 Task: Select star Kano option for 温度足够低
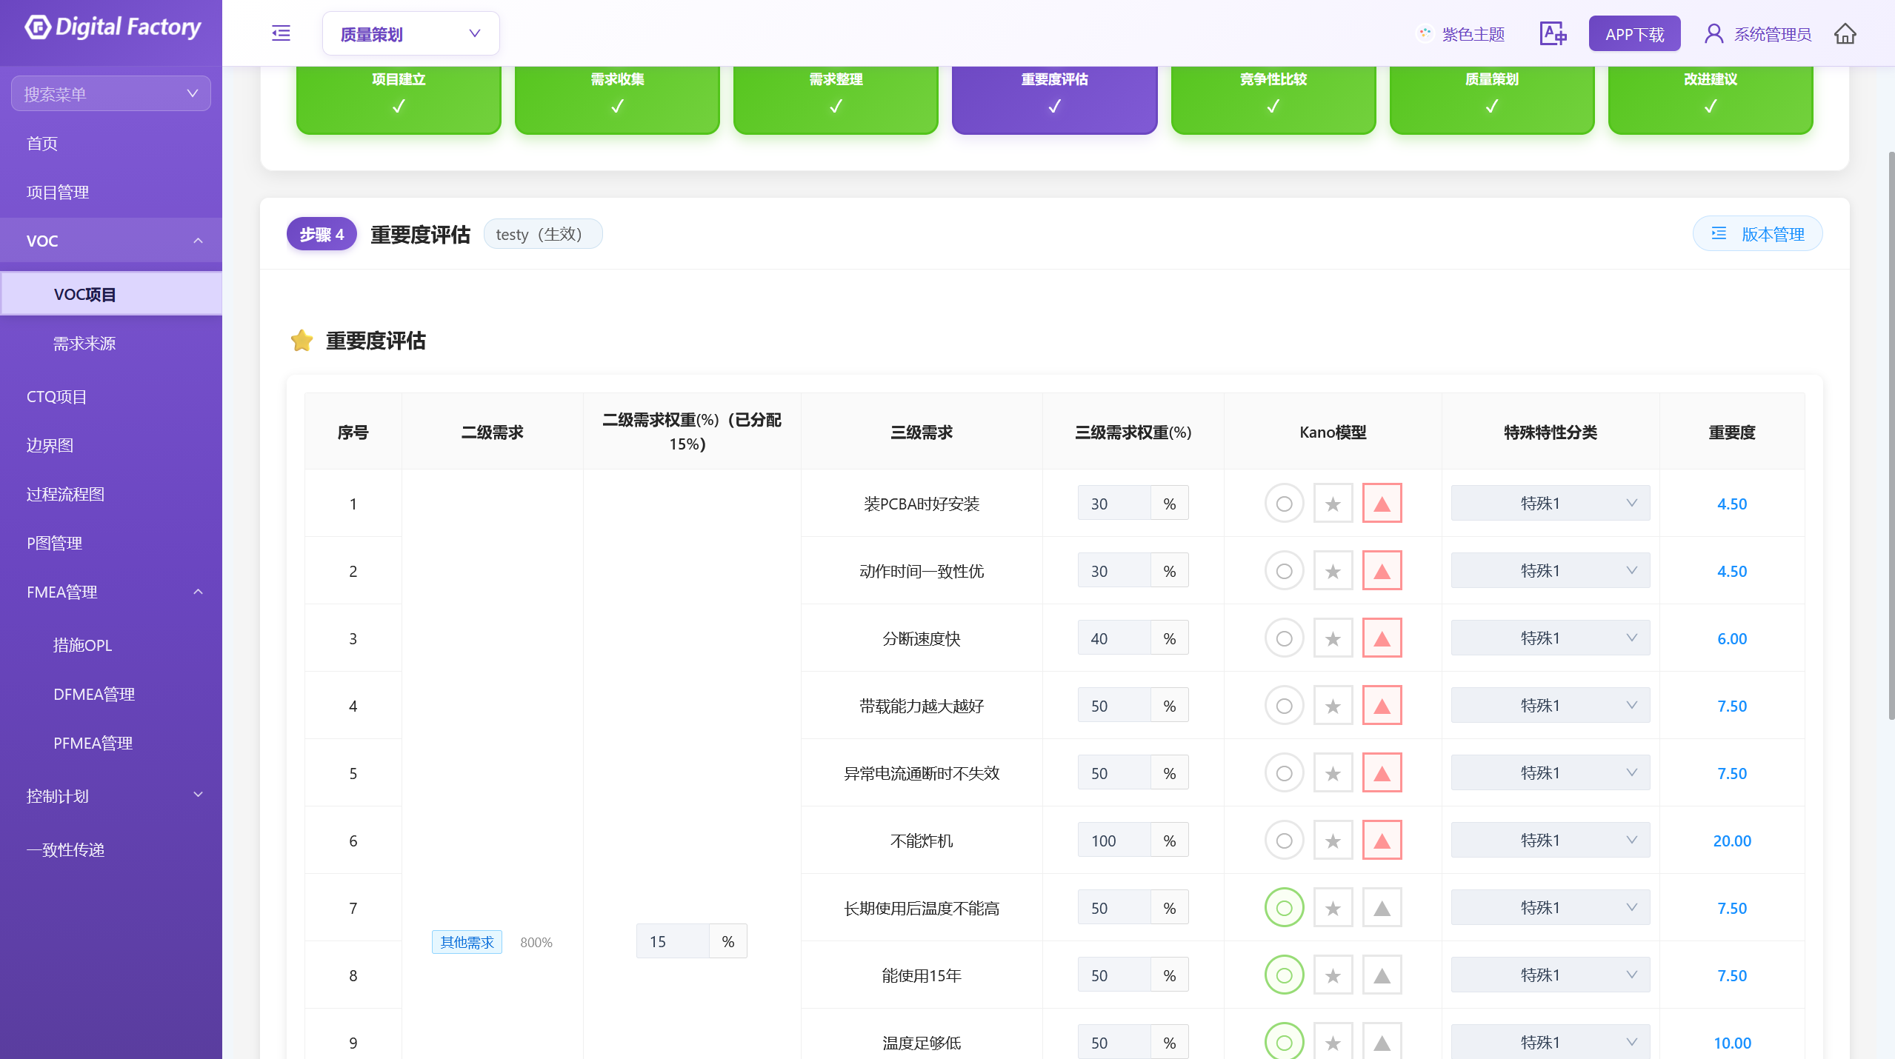point(1333,1041)
